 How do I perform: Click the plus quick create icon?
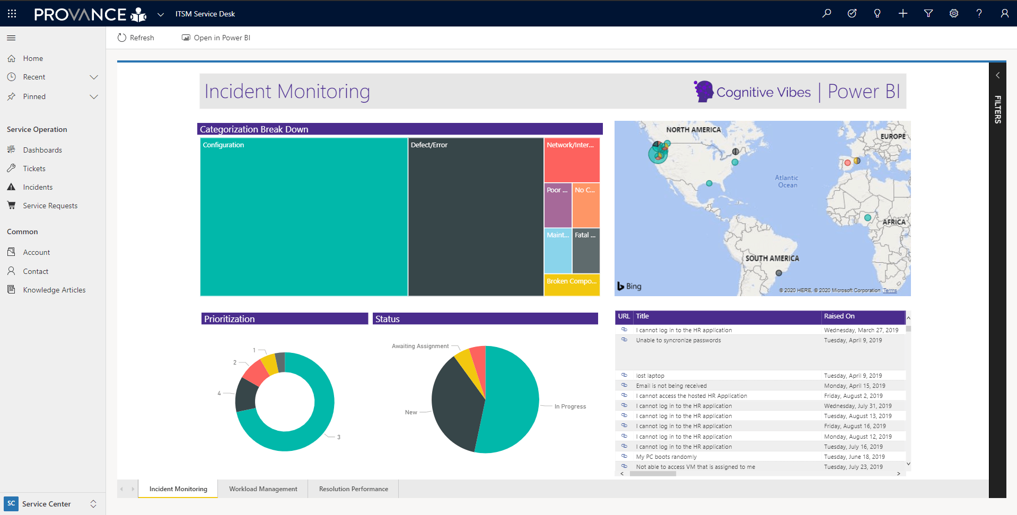(903, 14)
